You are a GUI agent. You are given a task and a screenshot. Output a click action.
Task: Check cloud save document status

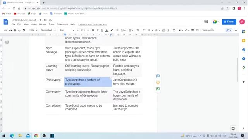point(50,20)
